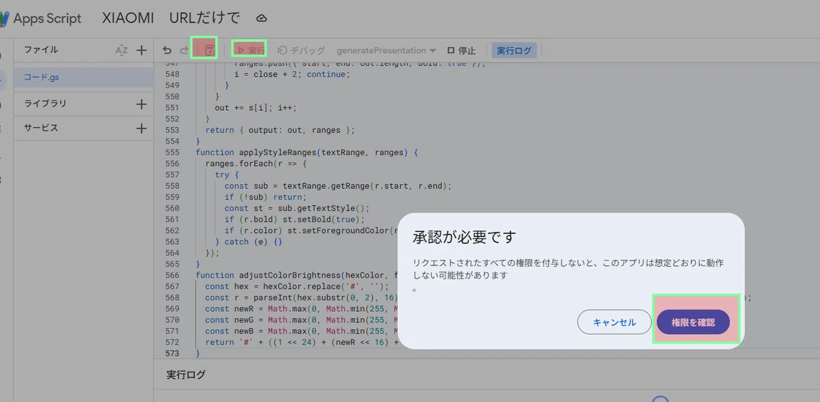Toggle the 実行ログ toolbar button

514,51
